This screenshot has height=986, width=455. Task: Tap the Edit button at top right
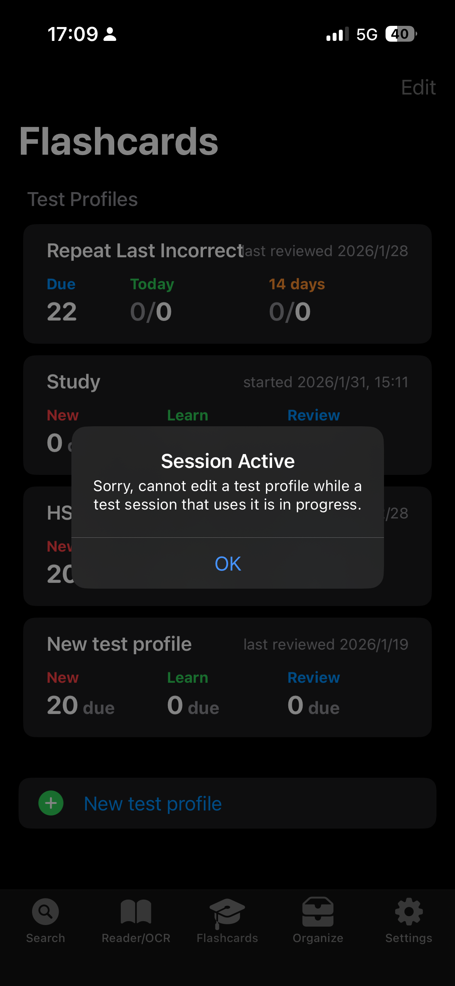pos(418,88)
